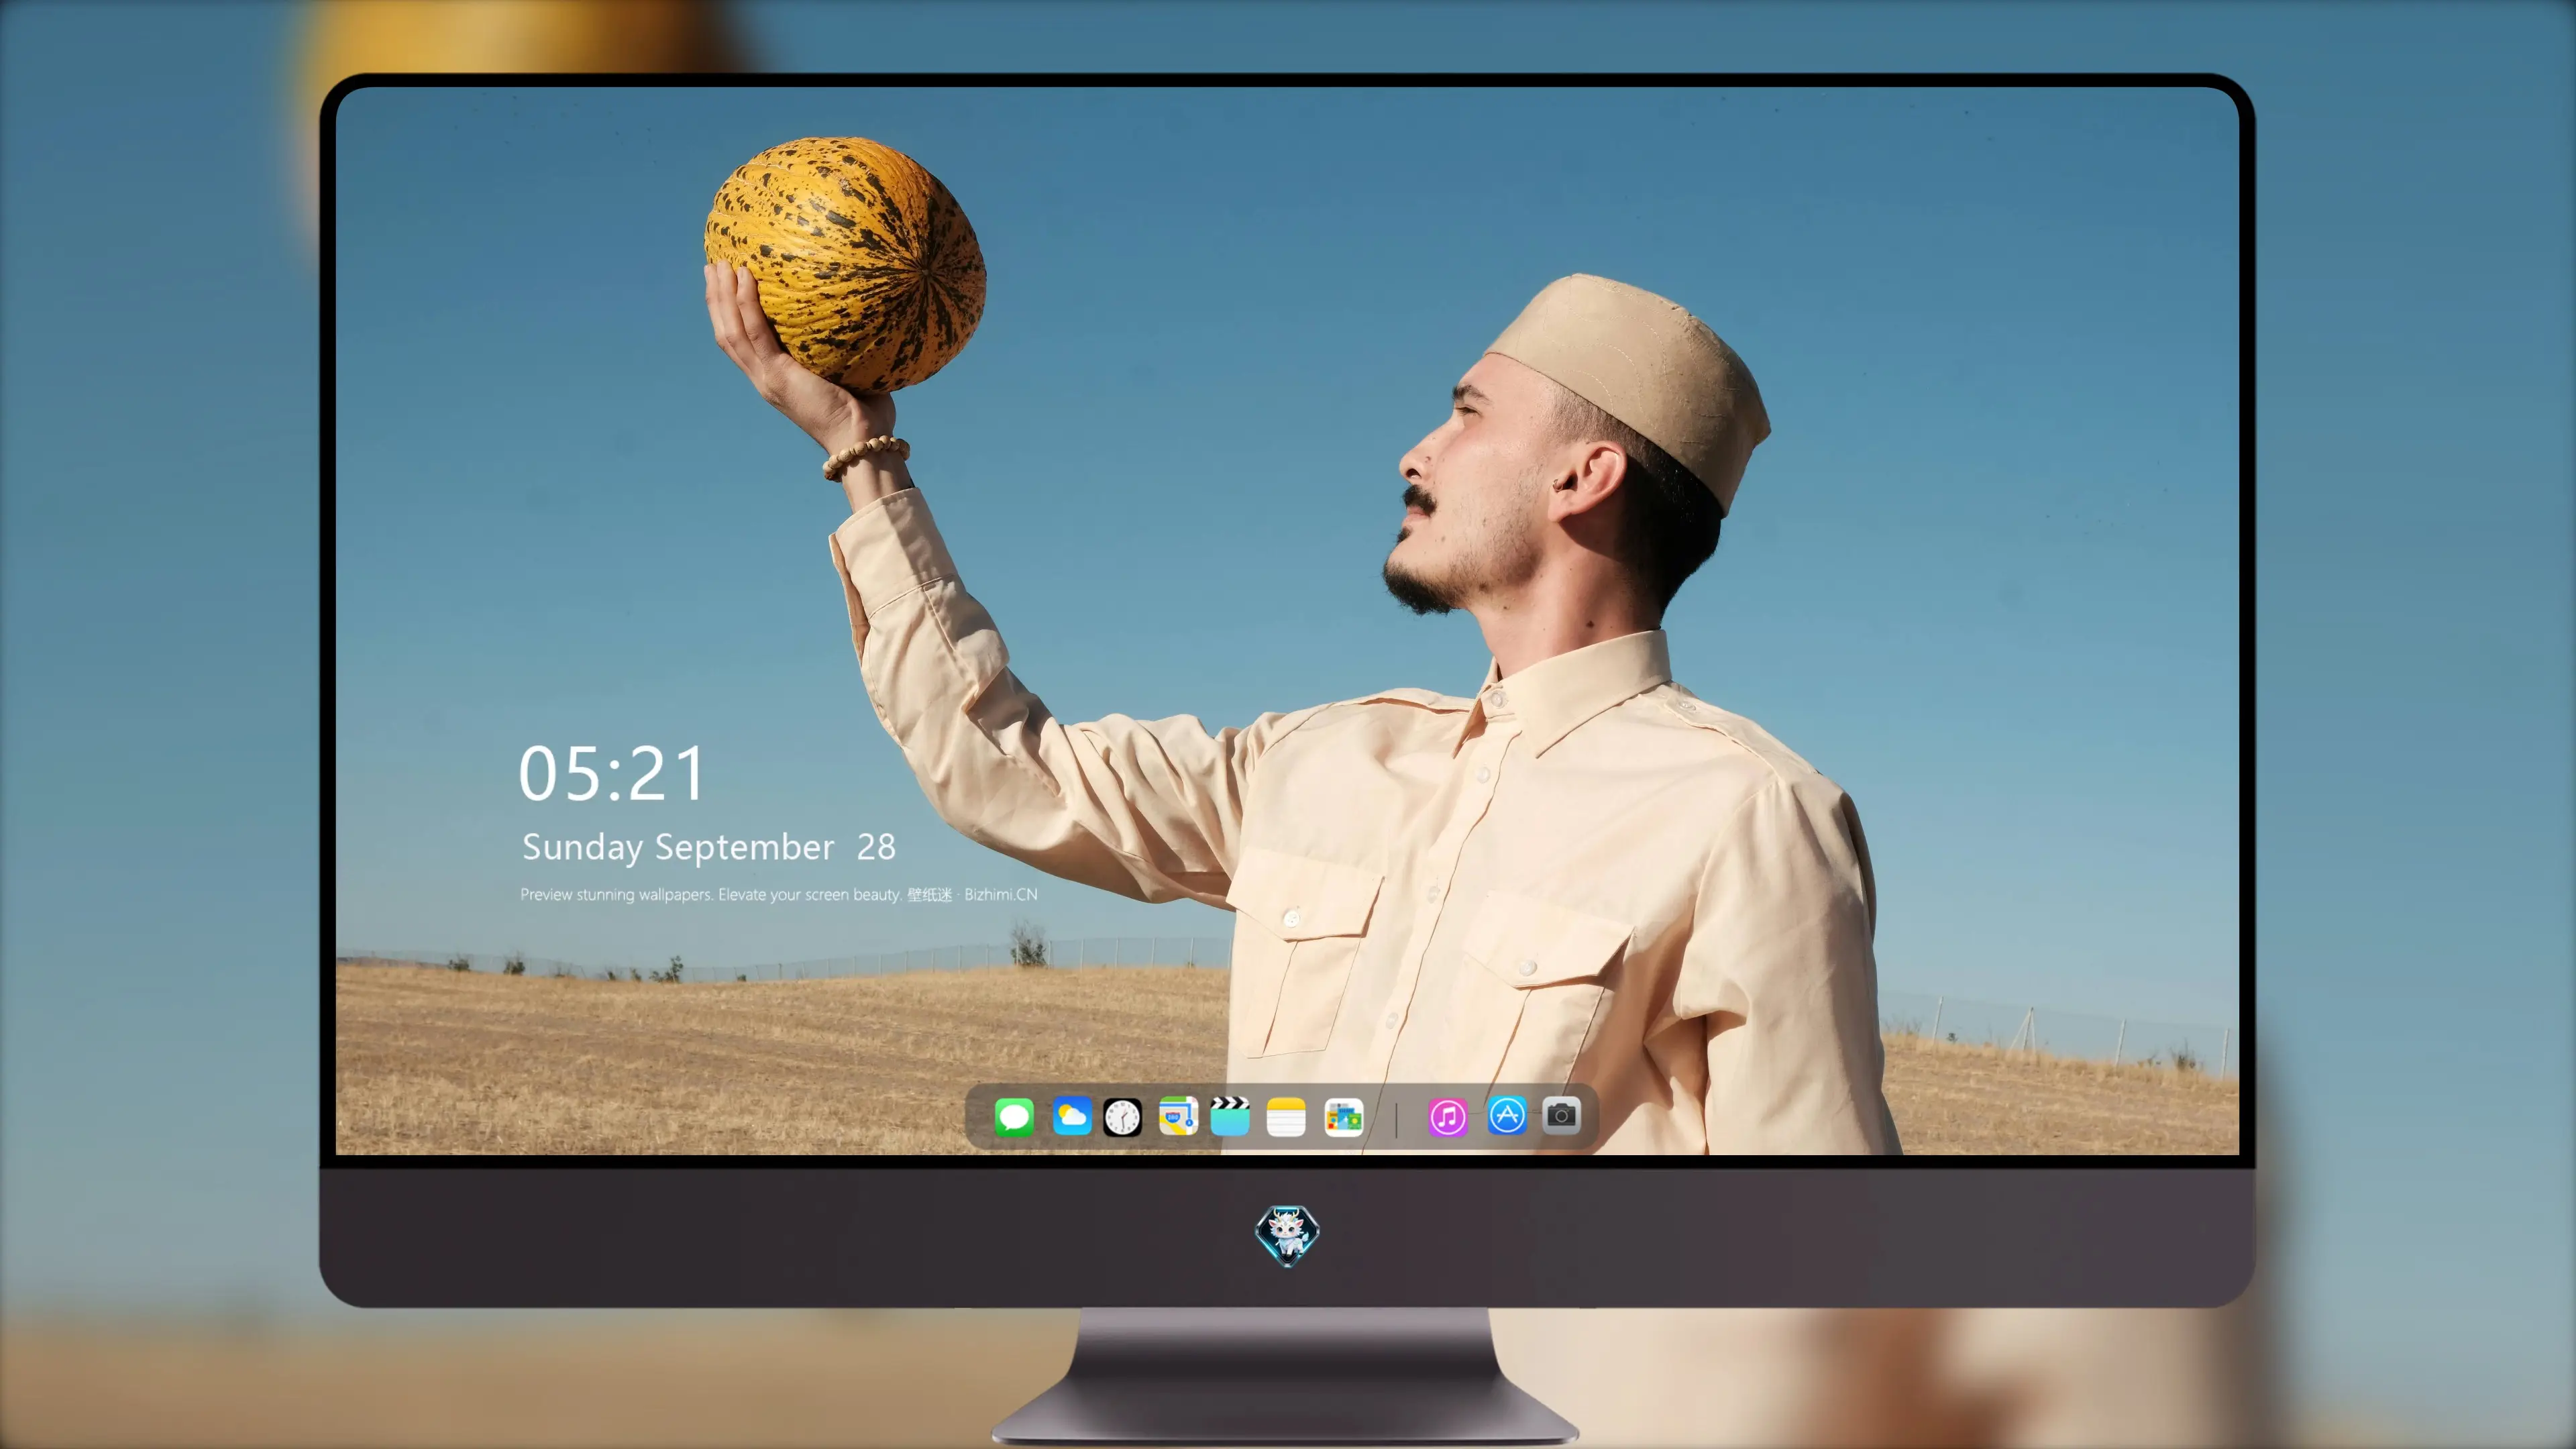Click the 05:21 clock display

[x=612, y=773]
